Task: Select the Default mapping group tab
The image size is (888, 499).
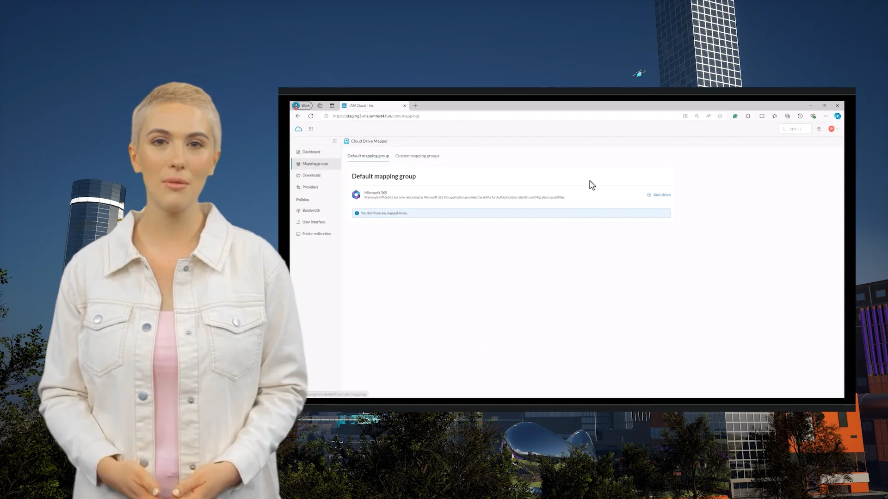Action: tap(368, 156)
